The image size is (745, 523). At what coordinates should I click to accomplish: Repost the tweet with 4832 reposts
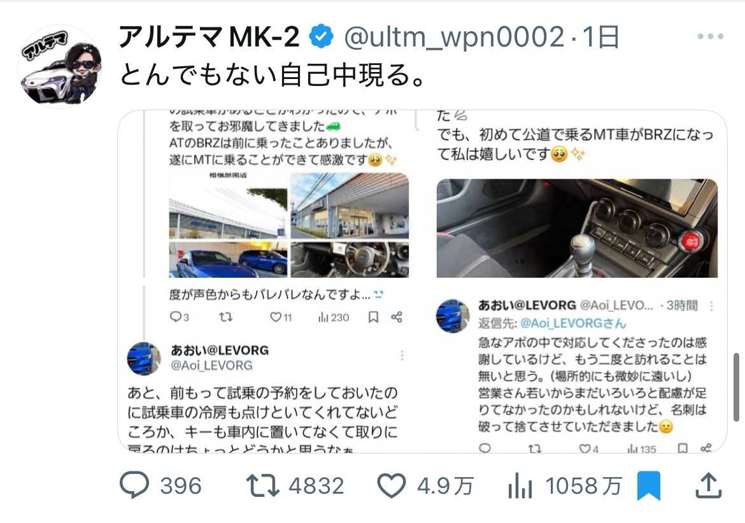pyautogui.click(x=263, y=485)
